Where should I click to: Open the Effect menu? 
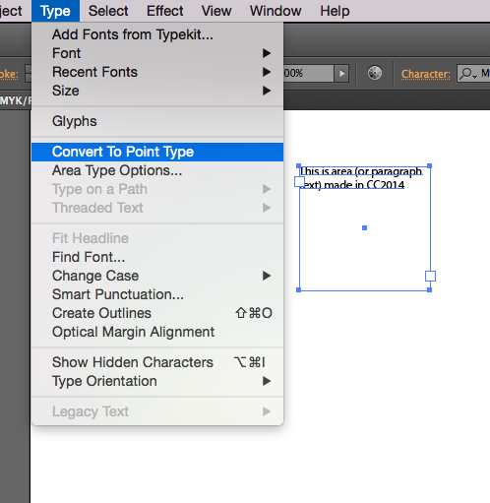click(164, 11)
